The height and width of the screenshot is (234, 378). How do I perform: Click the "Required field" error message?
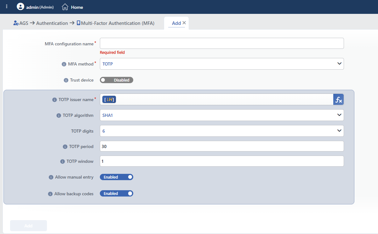(112, 53)
